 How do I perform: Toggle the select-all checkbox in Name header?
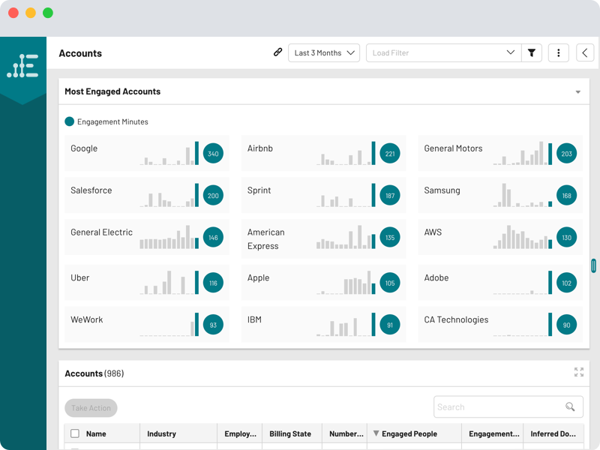click(75, 433)
